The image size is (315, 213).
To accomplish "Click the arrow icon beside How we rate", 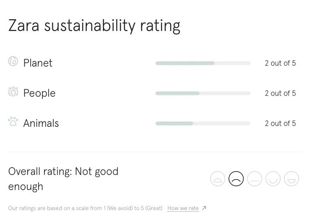I will [x=204, y=208].
